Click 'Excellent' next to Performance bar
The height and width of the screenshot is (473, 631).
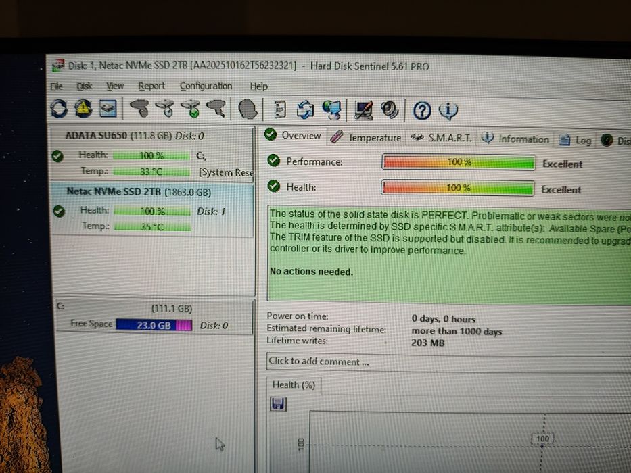(x=562, y=164)
